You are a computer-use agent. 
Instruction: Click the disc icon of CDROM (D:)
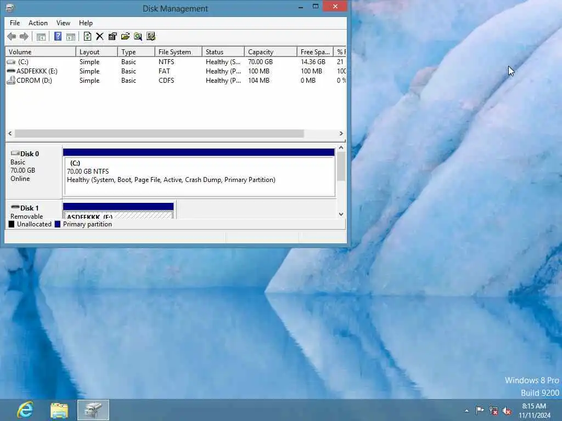[x=11, y=80]
